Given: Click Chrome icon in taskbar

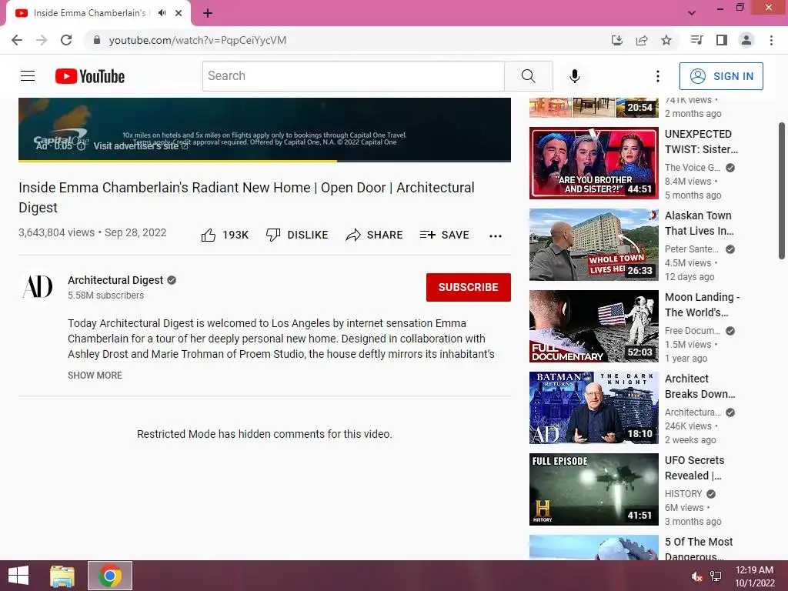Looking at the screenshot, I should tap(110, 576).
